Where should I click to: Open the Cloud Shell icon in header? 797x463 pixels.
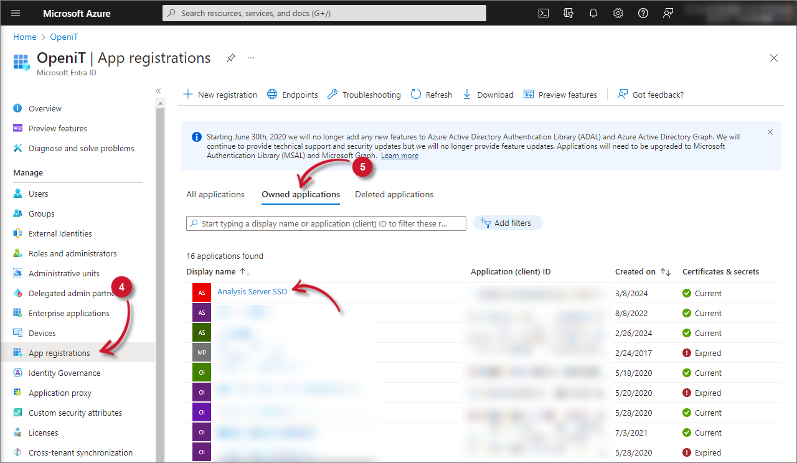coord(544,13)
